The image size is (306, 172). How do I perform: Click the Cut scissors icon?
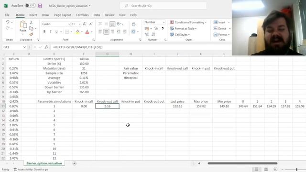point(31,22)
